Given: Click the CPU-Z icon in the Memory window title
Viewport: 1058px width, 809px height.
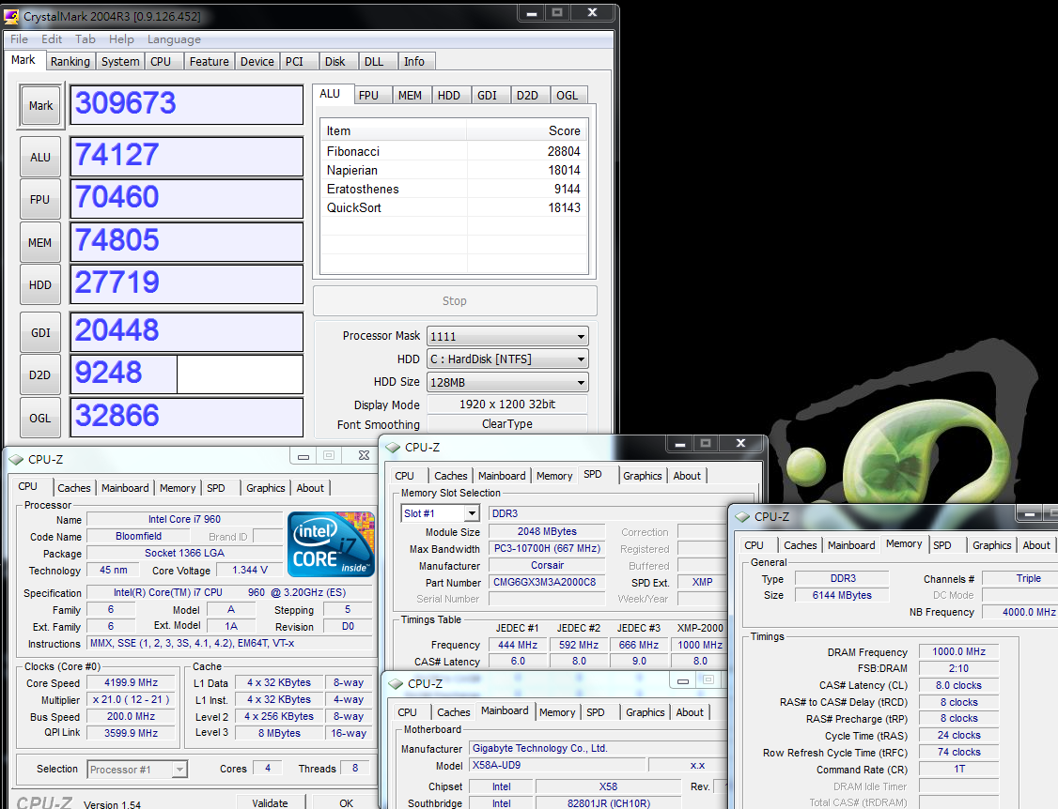Looking at the screenshot, I should coord(742,516).
